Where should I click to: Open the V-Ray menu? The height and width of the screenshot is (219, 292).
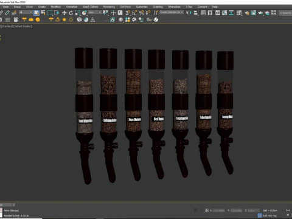pyautogui.click(x=189, y=7)
